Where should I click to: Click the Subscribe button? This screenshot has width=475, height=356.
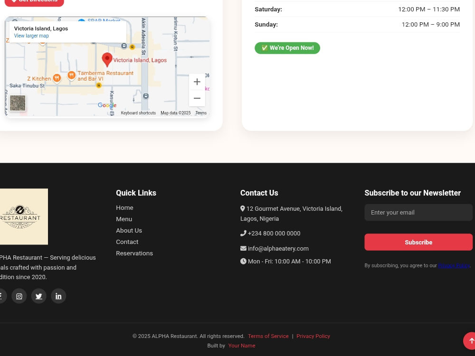pos(418,242)
